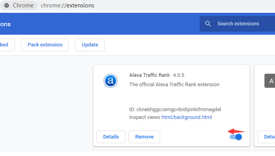Image resolution: width=275 pixels, height=156 pixels.
Task: Click the extension ID cknebhggccemgcnbidipinkifmmegdel
Action: 179,110
